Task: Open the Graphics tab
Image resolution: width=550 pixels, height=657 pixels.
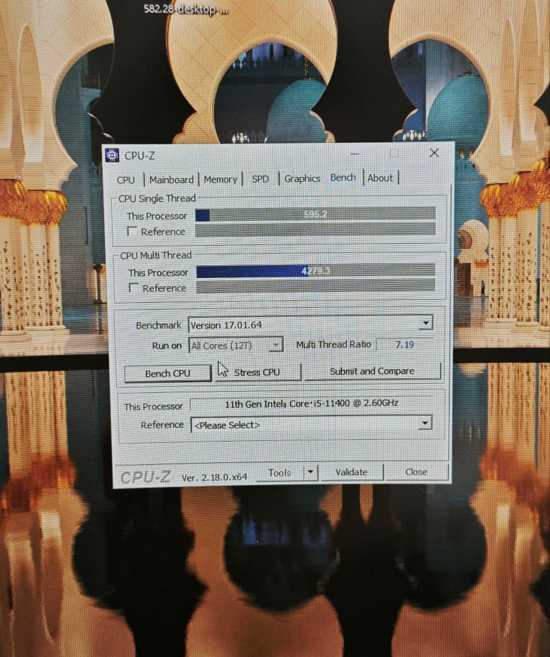Action: (302, 178)
